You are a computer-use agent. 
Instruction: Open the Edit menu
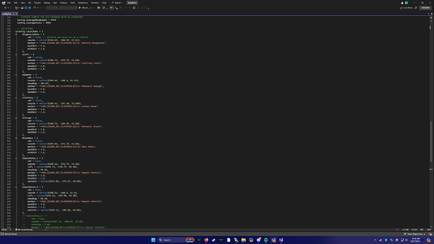coord(16,3)
